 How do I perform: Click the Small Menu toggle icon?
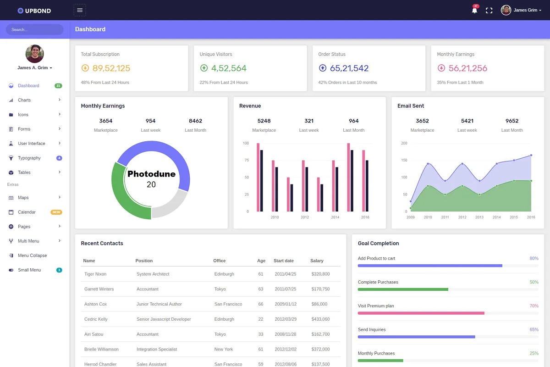pos(11,270)
